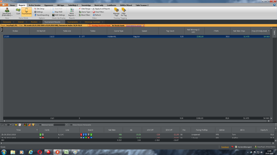The height and width of the screenshot is (155, 277).
Task: Open Hand Importing
Action: coord(42,15)
